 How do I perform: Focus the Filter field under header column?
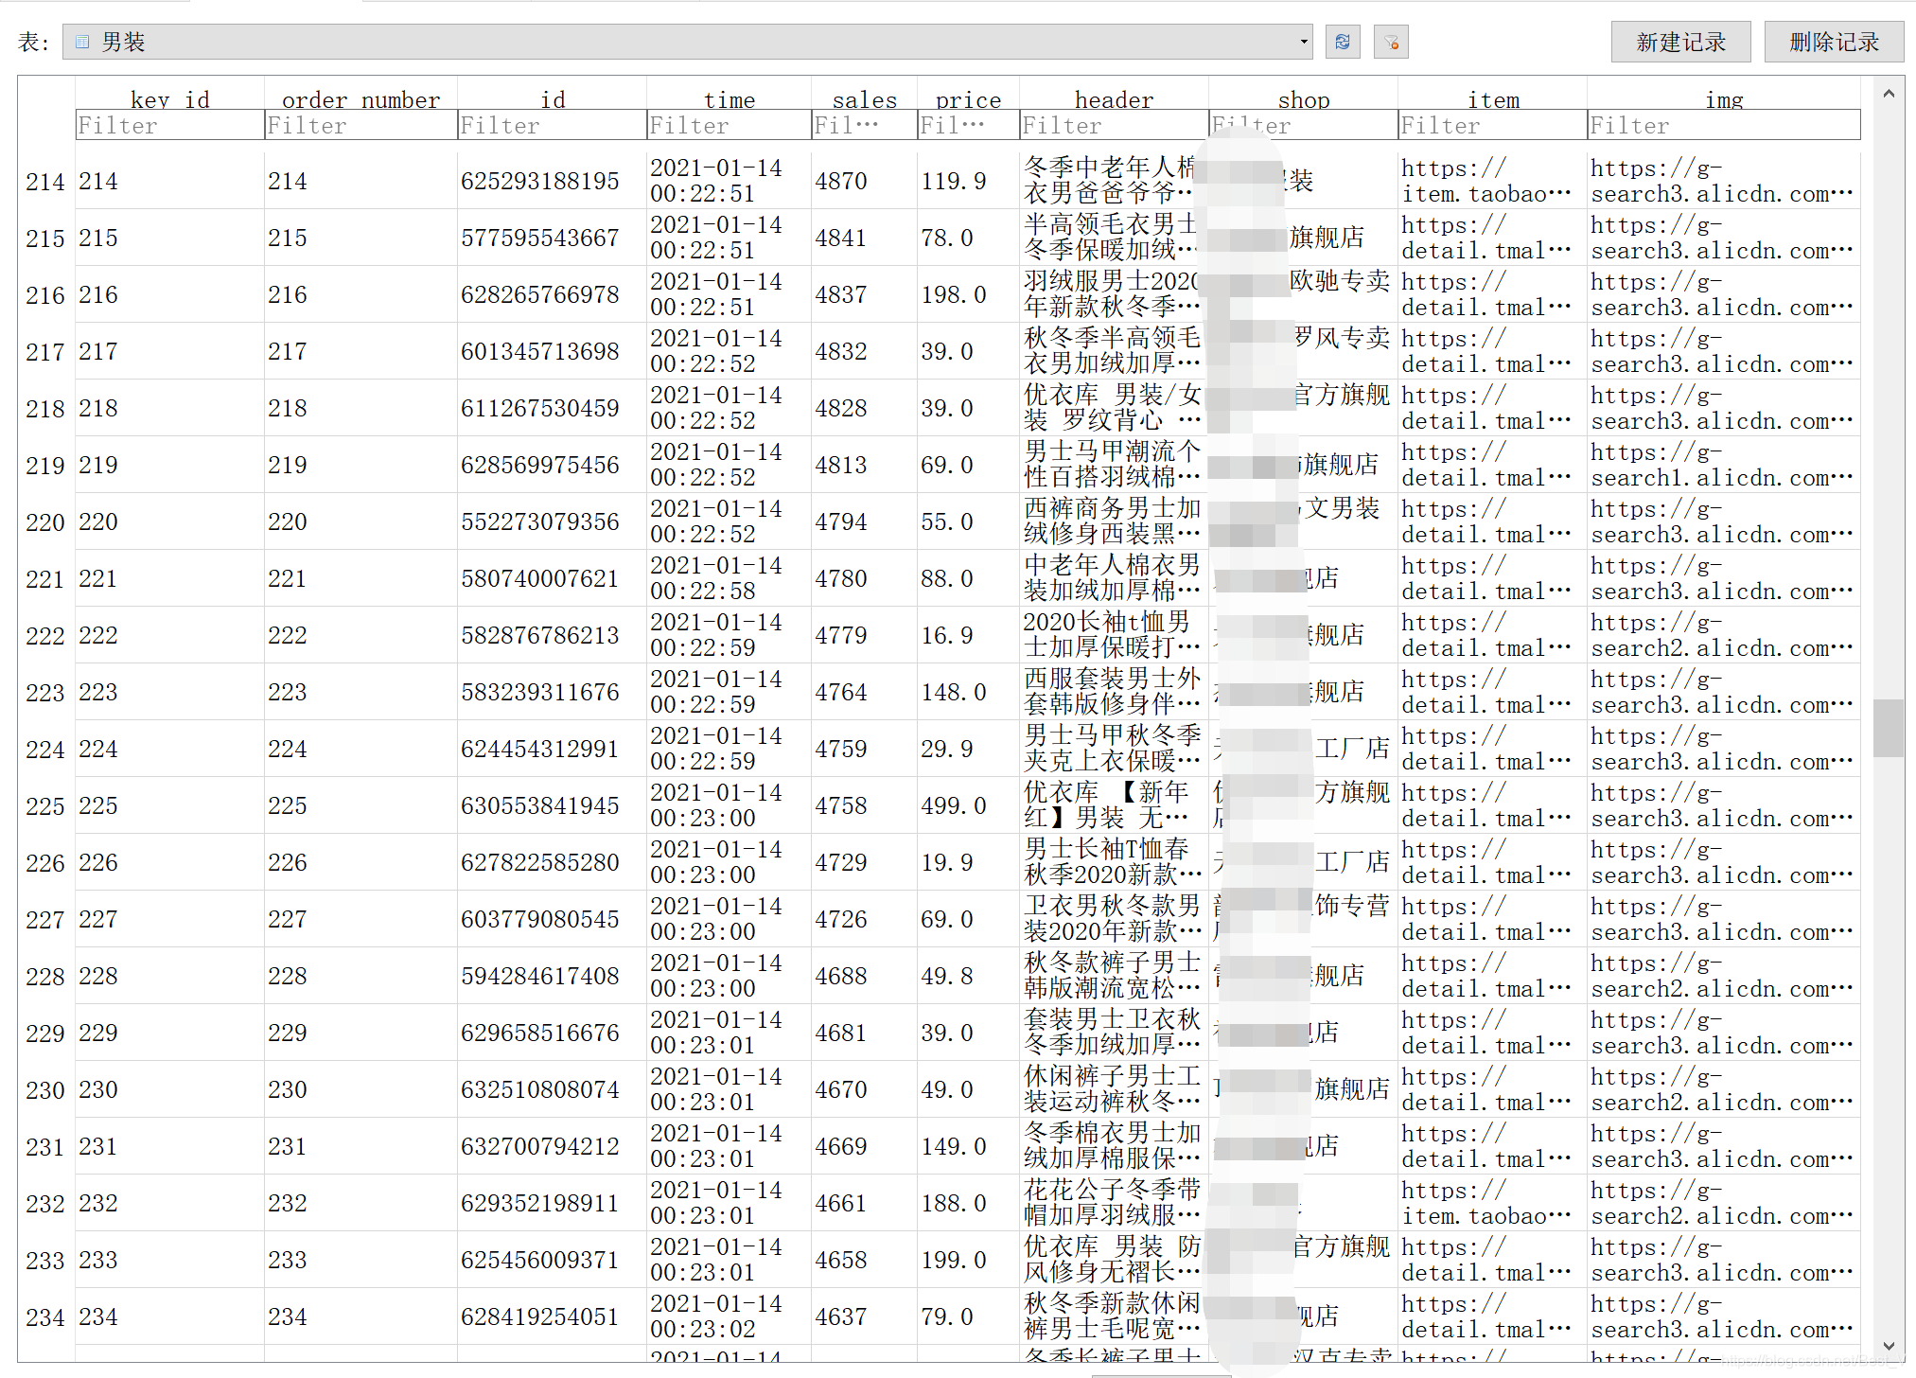tap(1113, 125)
